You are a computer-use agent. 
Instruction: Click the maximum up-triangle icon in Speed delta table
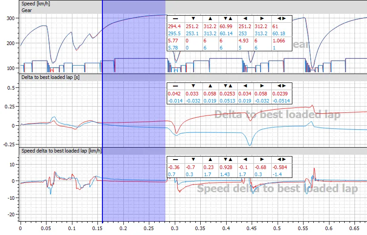pyautogui.click(x=210, y=160)
